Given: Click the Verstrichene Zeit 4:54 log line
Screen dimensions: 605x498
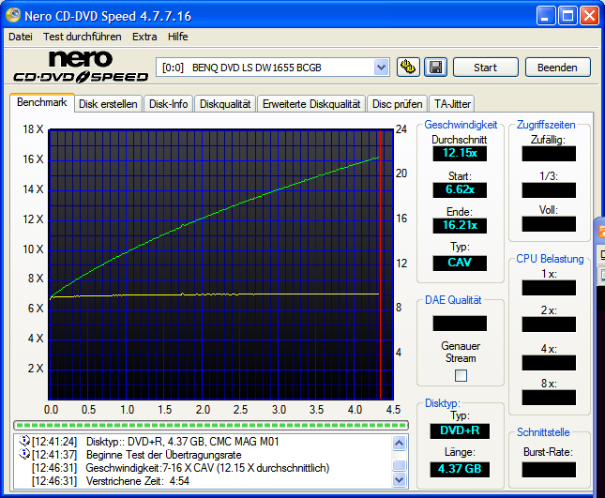Looking at the screenshot, I should [x=137, y=481].
